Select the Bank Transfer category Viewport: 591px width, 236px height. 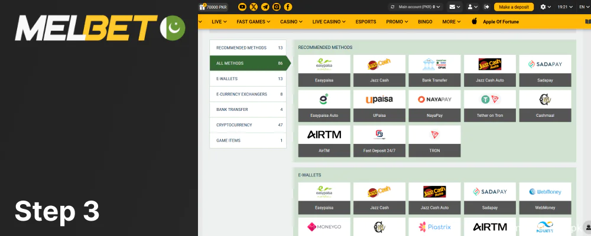pos(248,110)
